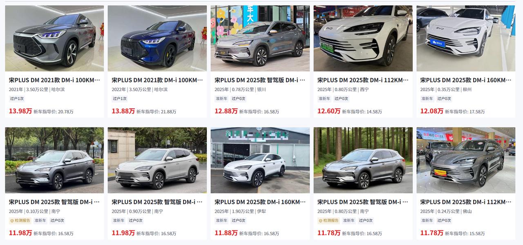523x245 pixels.
Task: Open title of 1.90万公里 伊犁 listing
Action: pos(260,202)
